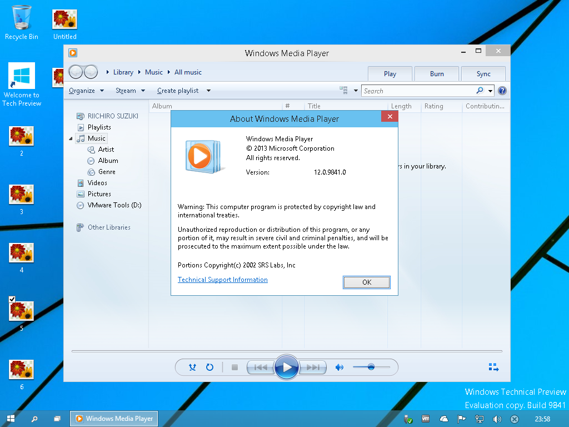This screenshot has height=427, width=569.
Task: Start playback with the round Play button
Action: coord(286,368)
